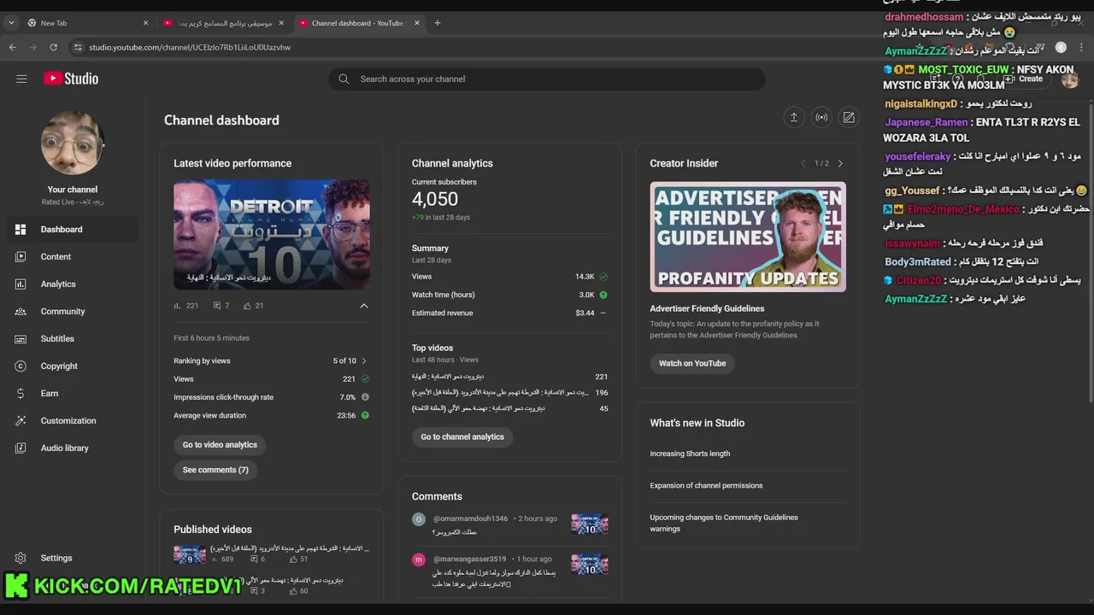Click the upload videos icon

coord(793,118)
